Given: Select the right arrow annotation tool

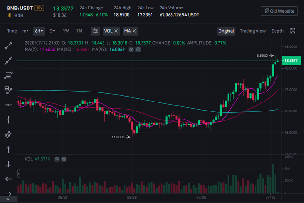Looking at the screenshot, I should [9, 194].
